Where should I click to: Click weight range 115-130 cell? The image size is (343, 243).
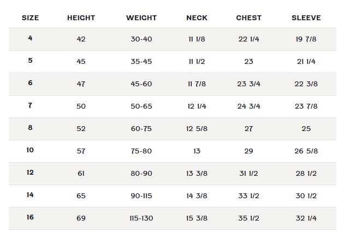(x=141, y=218)
